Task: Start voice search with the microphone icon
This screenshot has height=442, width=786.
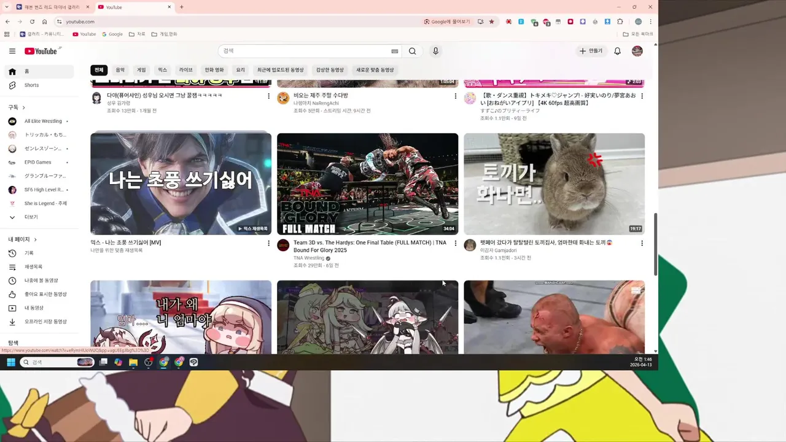Action: (435, 51)
